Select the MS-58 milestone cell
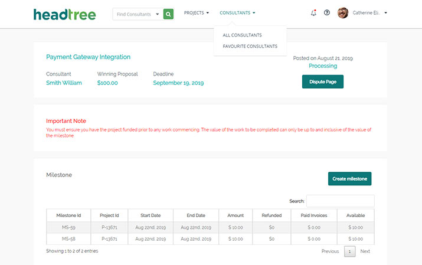422x265 pixels. point(68,239)
